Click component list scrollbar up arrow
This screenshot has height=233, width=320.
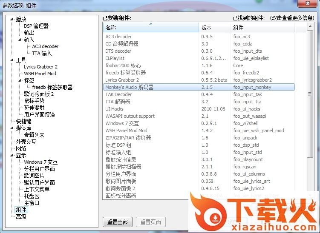[310, 26]
